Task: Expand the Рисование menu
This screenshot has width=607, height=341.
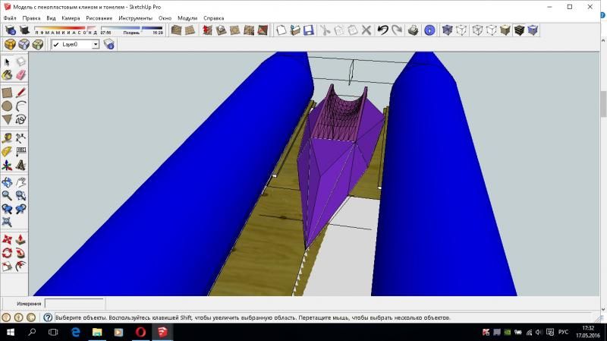Action: 99,17
